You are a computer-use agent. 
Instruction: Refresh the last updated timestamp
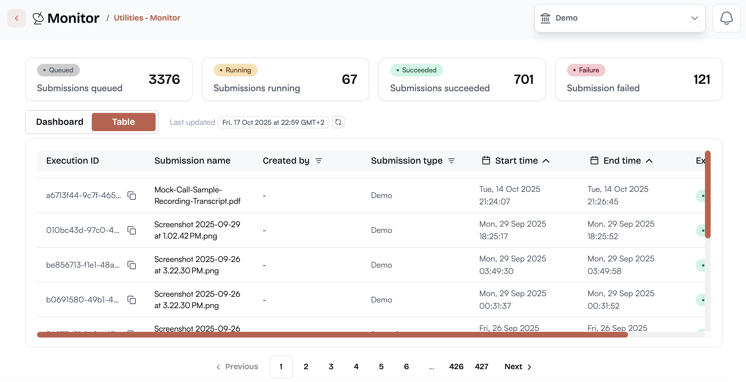tap(338, 122)
